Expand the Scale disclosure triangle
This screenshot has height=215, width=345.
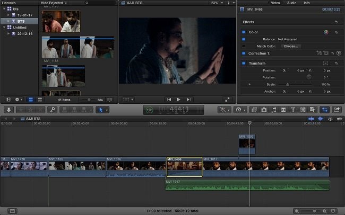pyautogui.click(x=249, y=84)
